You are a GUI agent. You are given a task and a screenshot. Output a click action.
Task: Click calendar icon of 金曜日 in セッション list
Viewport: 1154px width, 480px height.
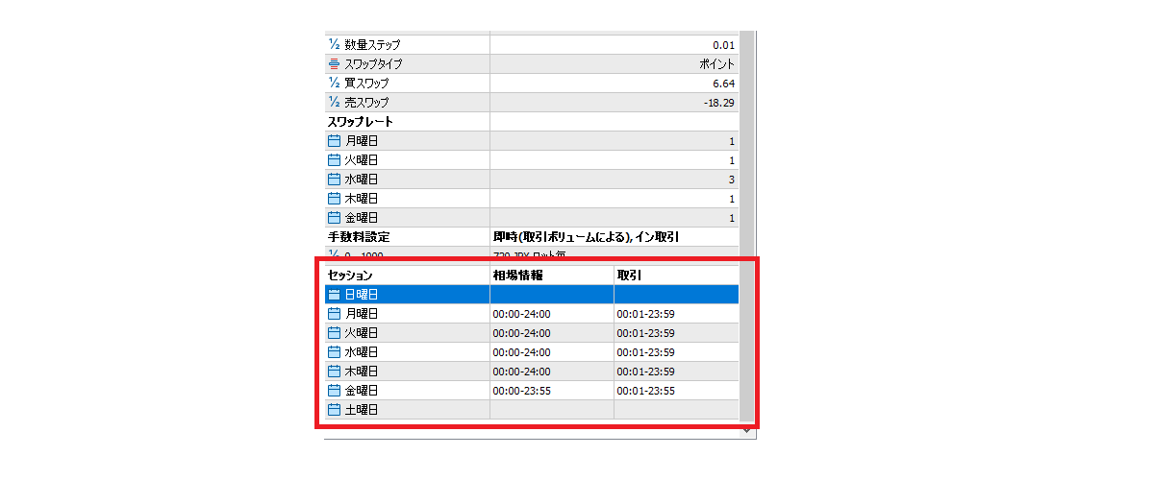coord(335,390)
